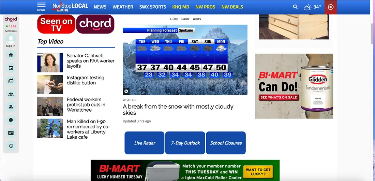Open the WEATHER menu
Image resolution: width=375 pixels, height=181 pixels.
(x=123, y=7)
